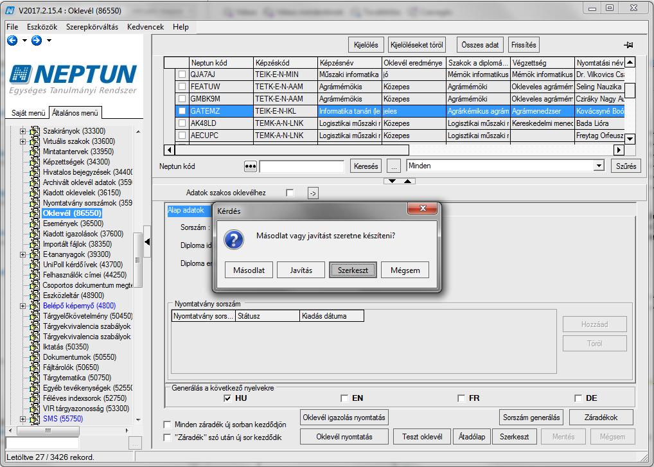Open the back arrow history dropdown
The image size is (654, 467).
click(24, 40)
